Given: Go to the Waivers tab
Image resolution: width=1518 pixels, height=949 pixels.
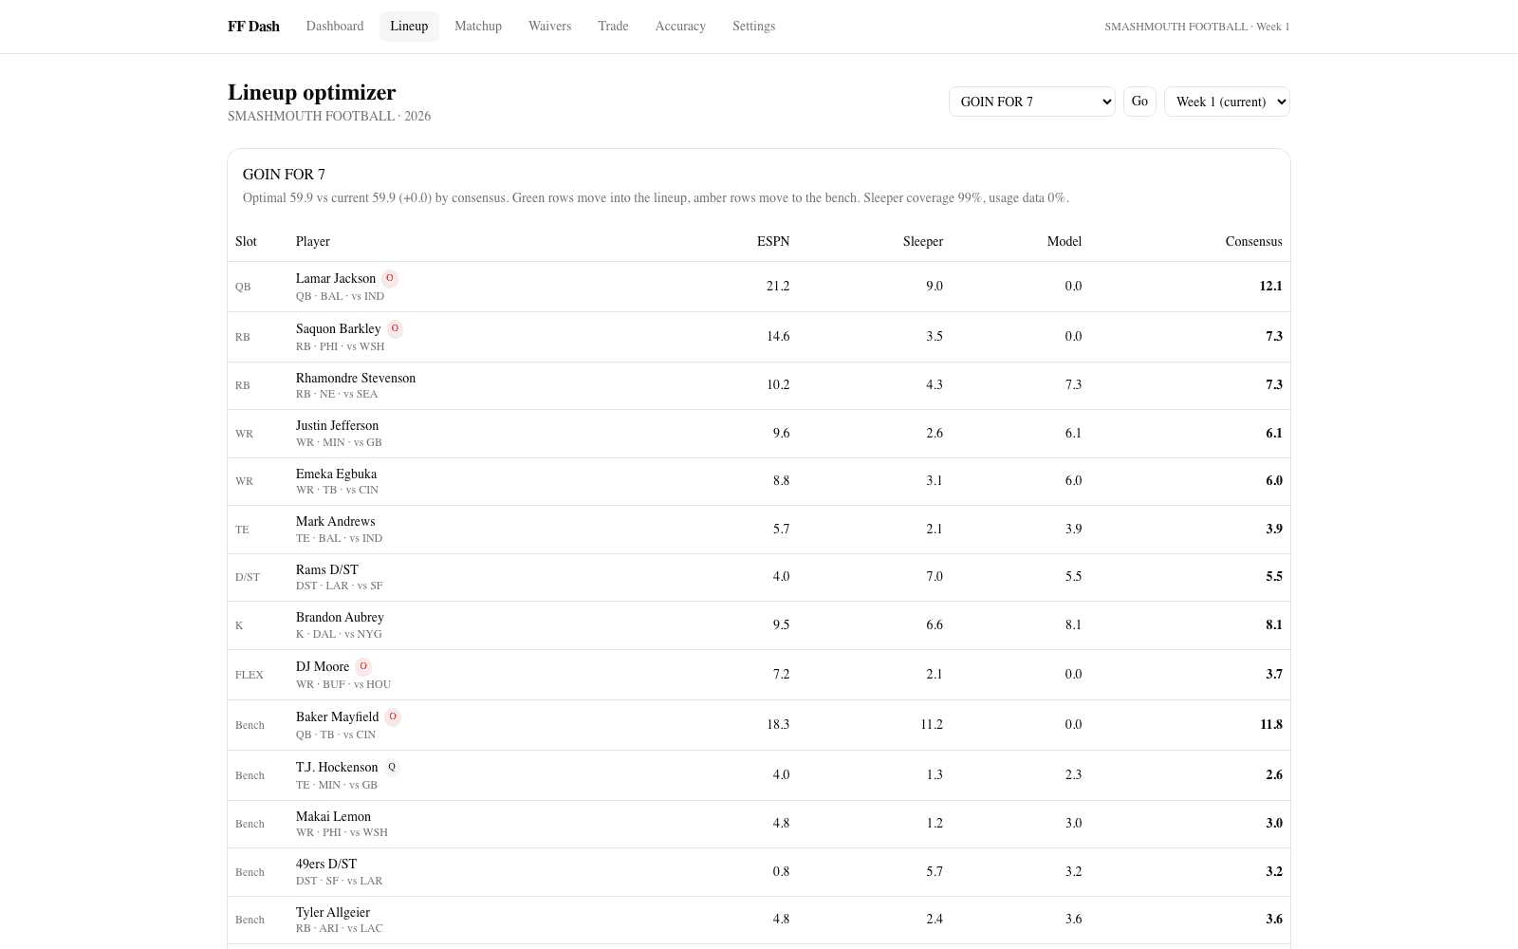Looking at the screenshot, I should (549, 27).
